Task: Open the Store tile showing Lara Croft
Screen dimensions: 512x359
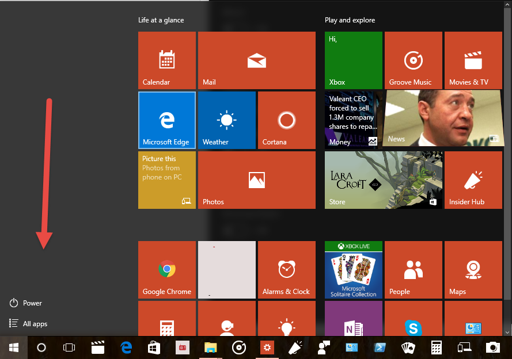Action: click(x=384, y=180)
